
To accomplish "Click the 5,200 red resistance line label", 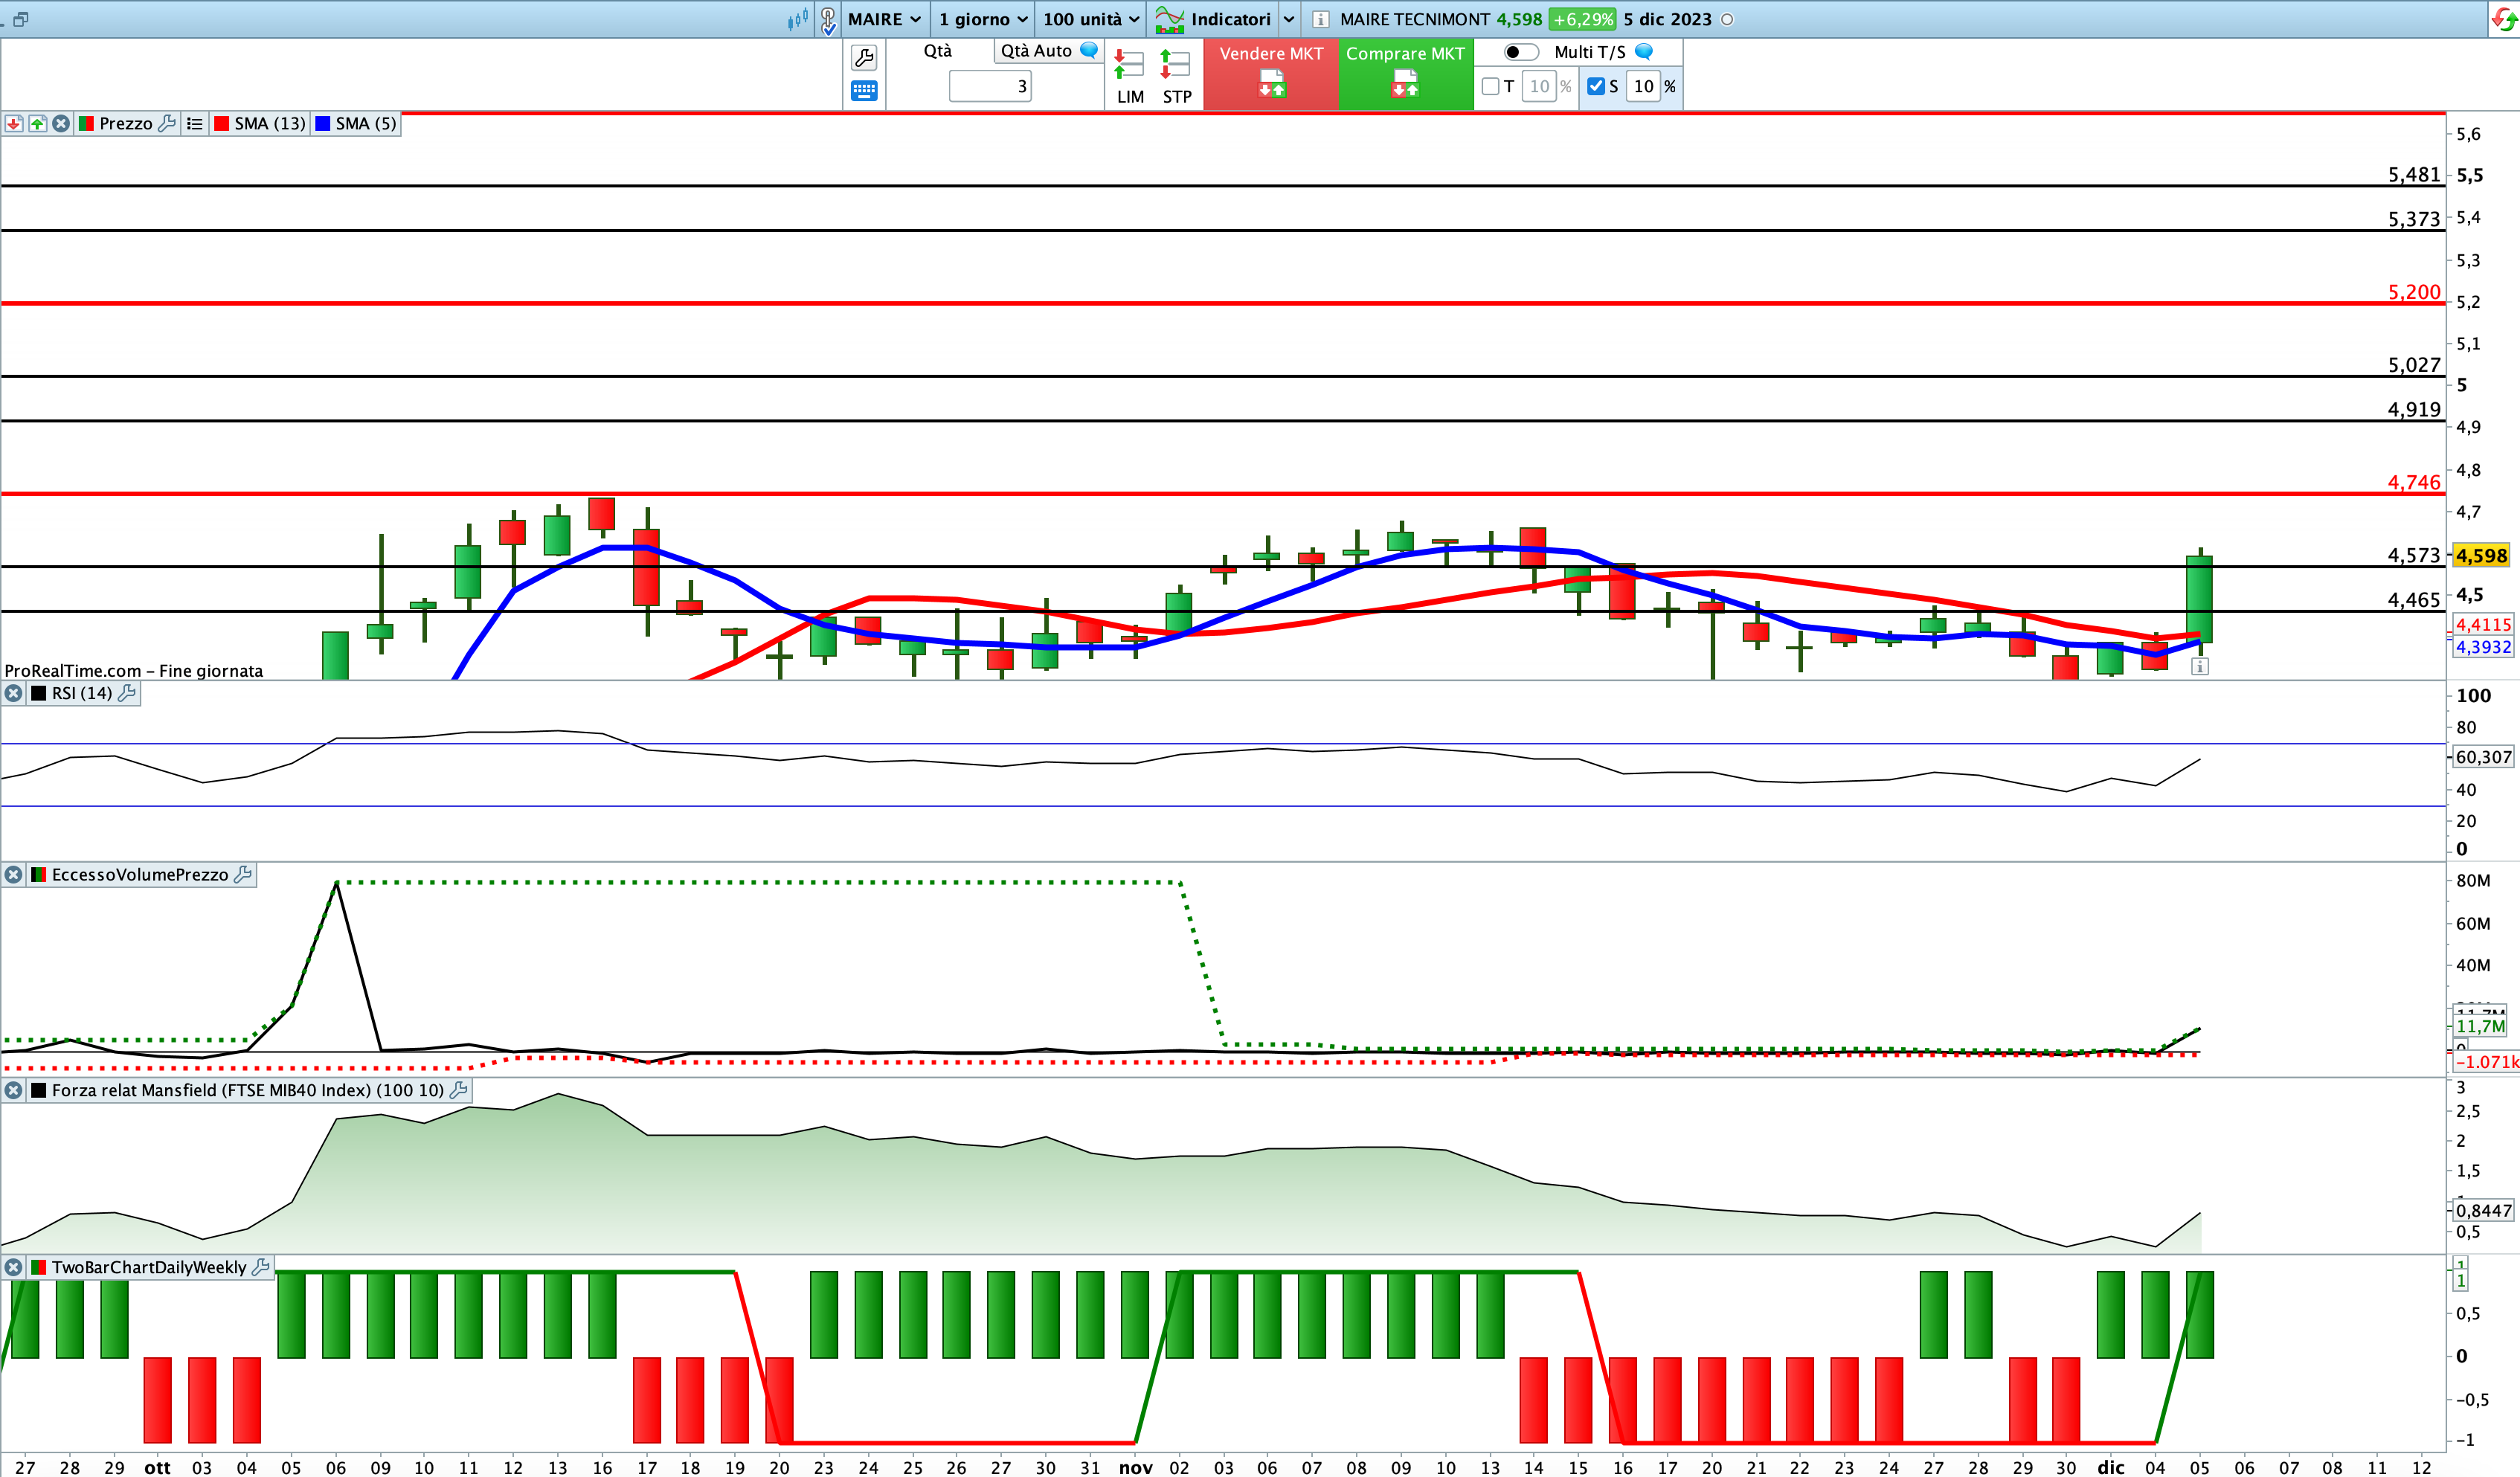I will coord(2414,292).
